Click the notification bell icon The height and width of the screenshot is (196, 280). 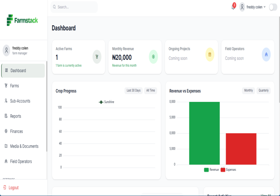(x=233, y=7)
